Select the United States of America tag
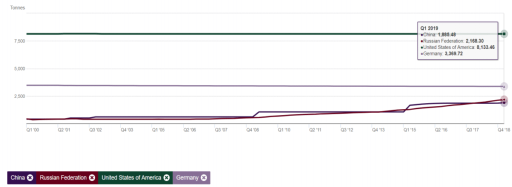This screenshot has width=512, height=187. 135,178
